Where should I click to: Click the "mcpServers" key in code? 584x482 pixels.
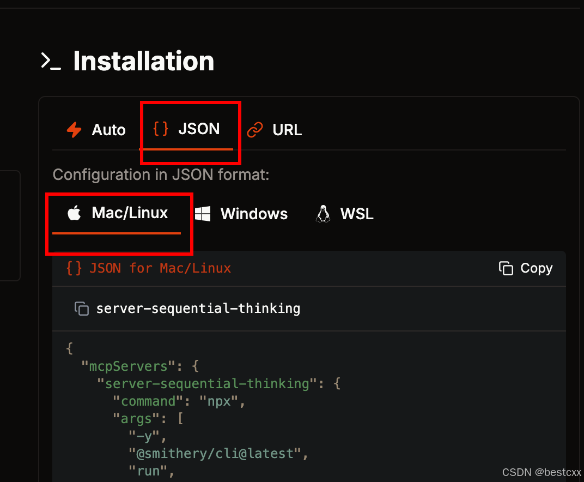128,366
